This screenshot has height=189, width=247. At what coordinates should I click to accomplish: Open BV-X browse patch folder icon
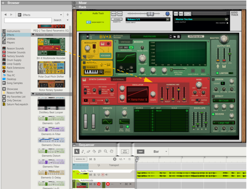[x=175, y=37]
